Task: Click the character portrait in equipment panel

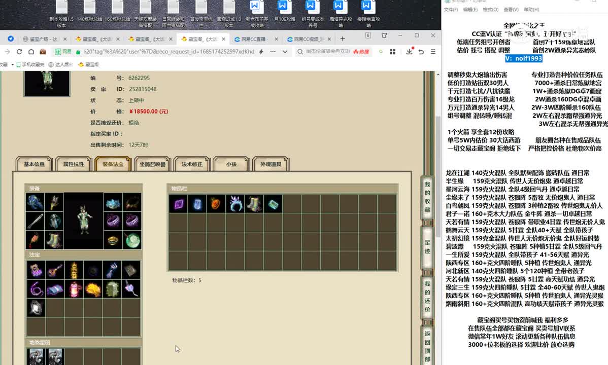Action: pyautogui.click(x=84, y=221)
